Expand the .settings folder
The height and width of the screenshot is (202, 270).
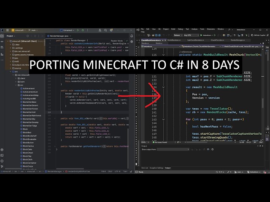coord(10,48)
